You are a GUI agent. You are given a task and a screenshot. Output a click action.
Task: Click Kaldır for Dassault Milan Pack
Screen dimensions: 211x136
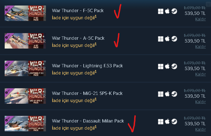(201, 129)
